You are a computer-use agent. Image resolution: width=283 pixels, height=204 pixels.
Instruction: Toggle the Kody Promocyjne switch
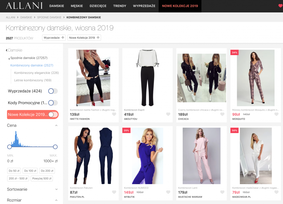click(53, 103)
